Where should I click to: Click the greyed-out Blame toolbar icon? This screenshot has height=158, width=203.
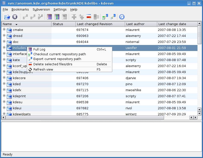(x=65, y=17)
